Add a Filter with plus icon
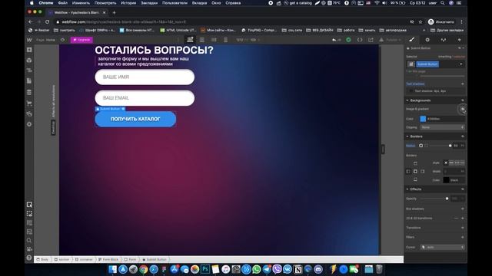The width and height of the screenshot is (492, 276). [463, 237]
